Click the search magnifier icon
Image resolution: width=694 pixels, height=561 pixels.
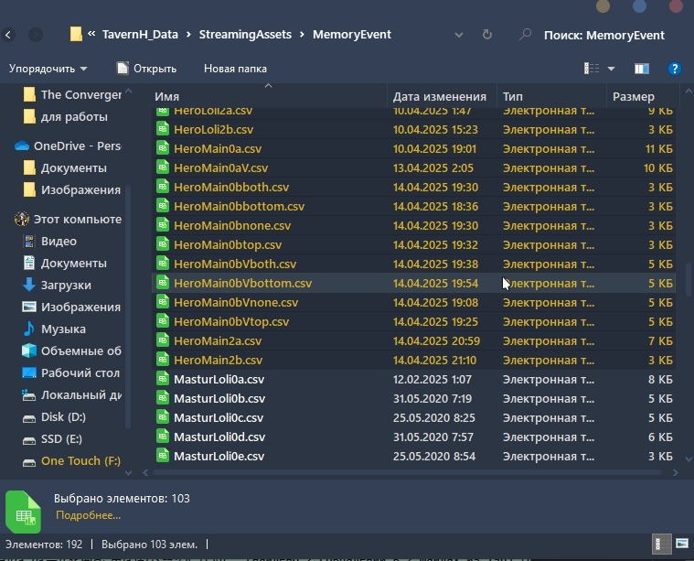pyautogui.click(x=525, y=35)
